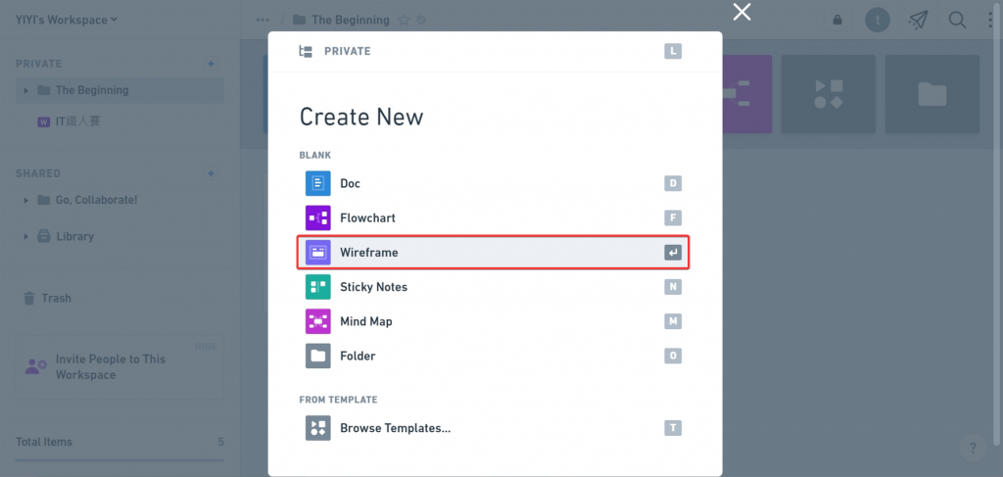Click the PRIVATE location header text
This screenshot has height=477, width=1003.
[x=348, y=51]
